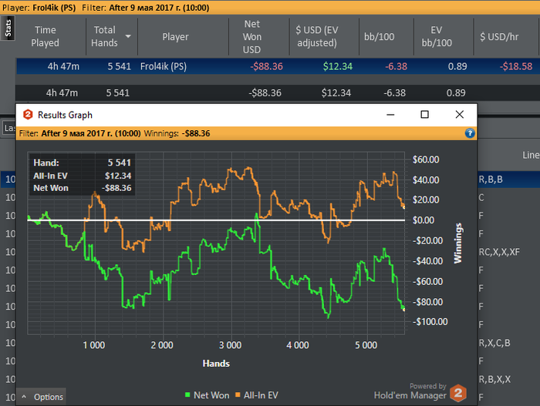This screenshot has width=540, height=406.
Task: Maximize the Results Graph window
Action: (424, 115)
